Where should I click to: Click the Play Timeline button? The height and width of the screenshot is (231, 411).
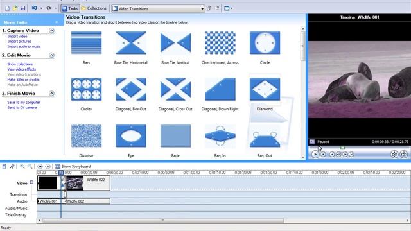click(48, 167)
